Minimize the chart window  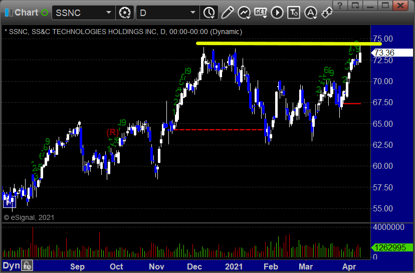pos(370,6)
